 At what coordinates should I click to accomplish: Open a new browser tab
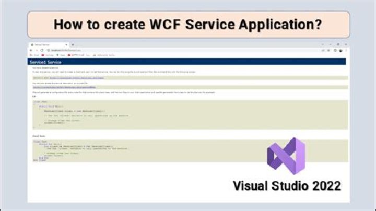73,45
